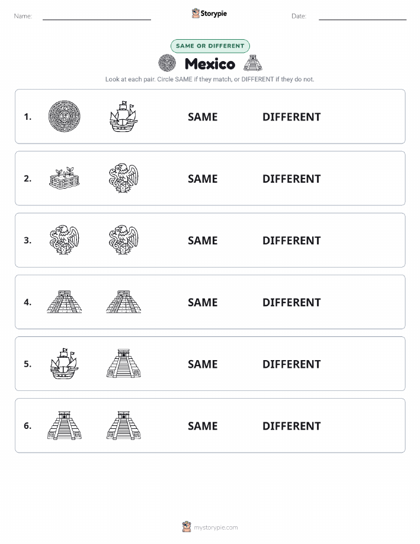Choose SAME for pair 3
The width and height of the screenshot is (420, 544).
tap(203, 240)
